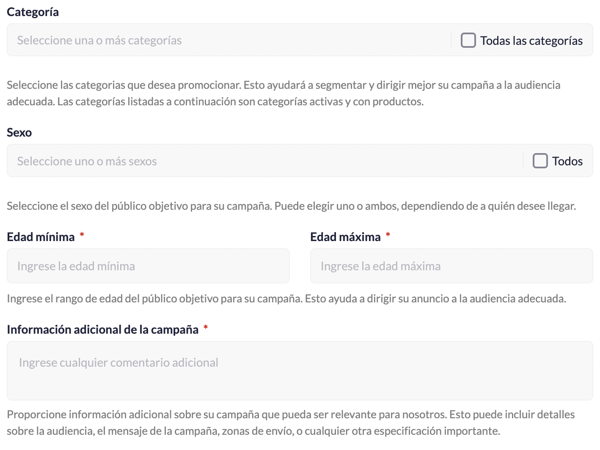The width and height of the screenshot is (600, 450).
Task: Tick the 'Todos' sexes checkbox
Action: pos(540,161)
